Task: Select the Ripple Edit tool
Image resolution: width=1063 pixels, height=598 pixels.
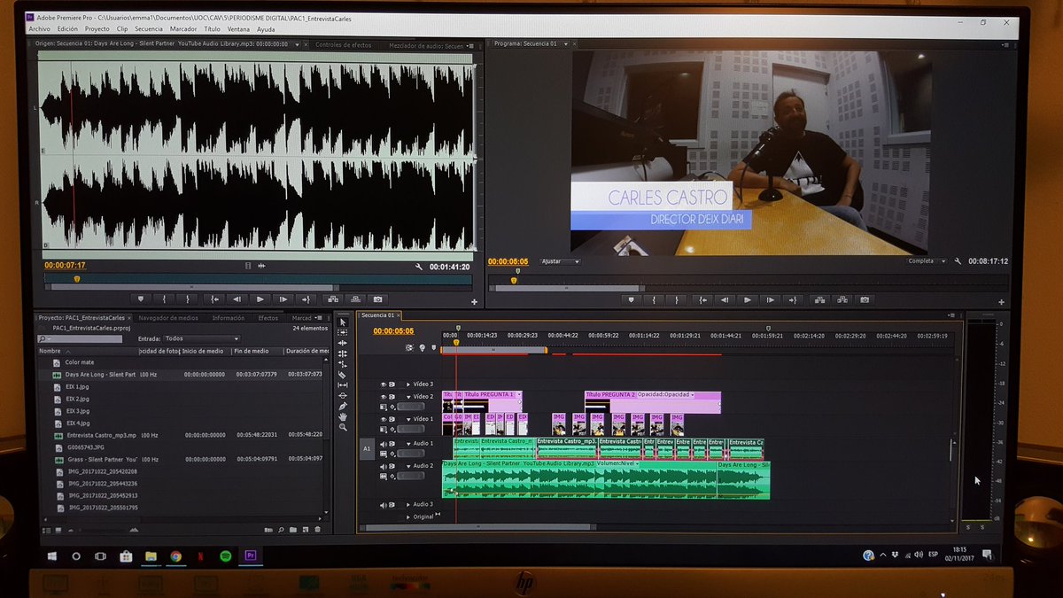Action: click(343, 344)
